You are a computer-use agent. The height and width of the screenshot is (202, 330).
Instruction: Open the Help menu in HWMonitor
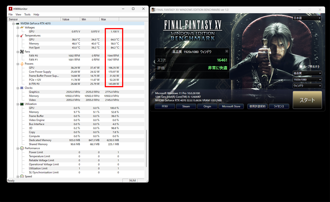tap(36, 15)
